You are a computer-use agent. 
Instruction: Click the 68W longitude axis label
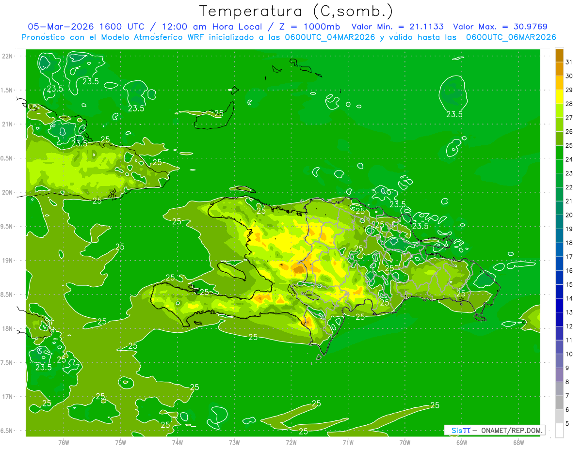pos(518,443)
